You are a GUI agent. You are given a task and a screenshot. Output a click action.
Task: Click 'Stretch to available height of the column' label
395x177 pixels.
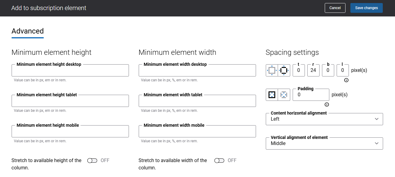pos(46,164)
